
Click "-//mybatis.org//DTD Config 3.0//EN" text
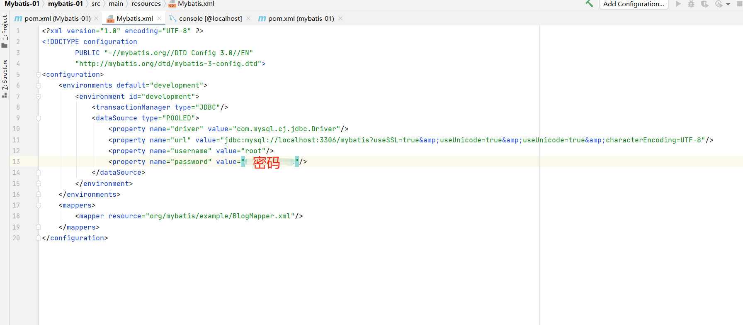(x=179, y=53)
